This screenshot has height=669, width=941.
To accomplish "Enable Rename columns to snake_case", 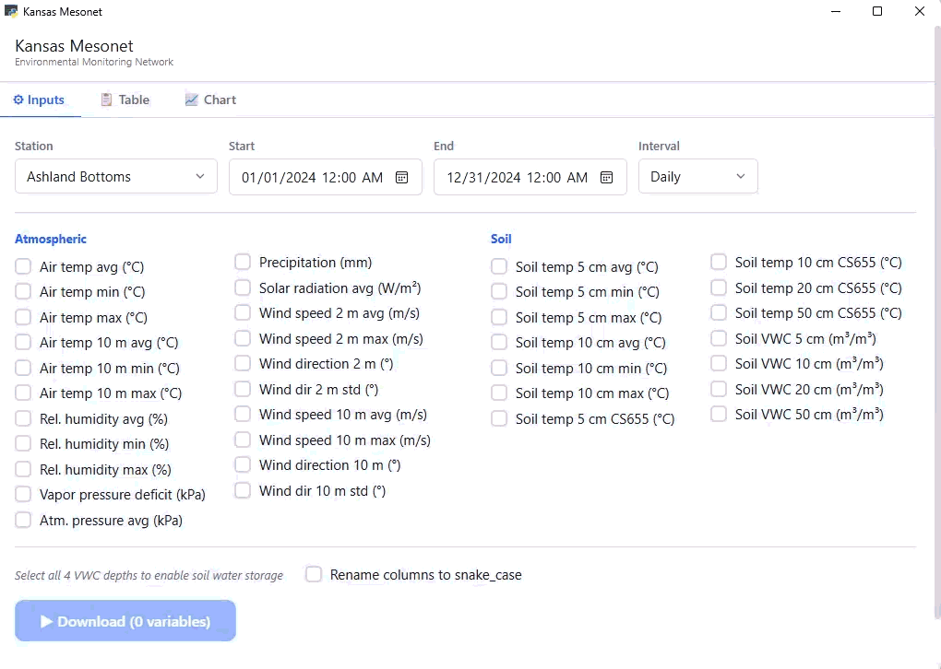I will [x=314, y=574].
